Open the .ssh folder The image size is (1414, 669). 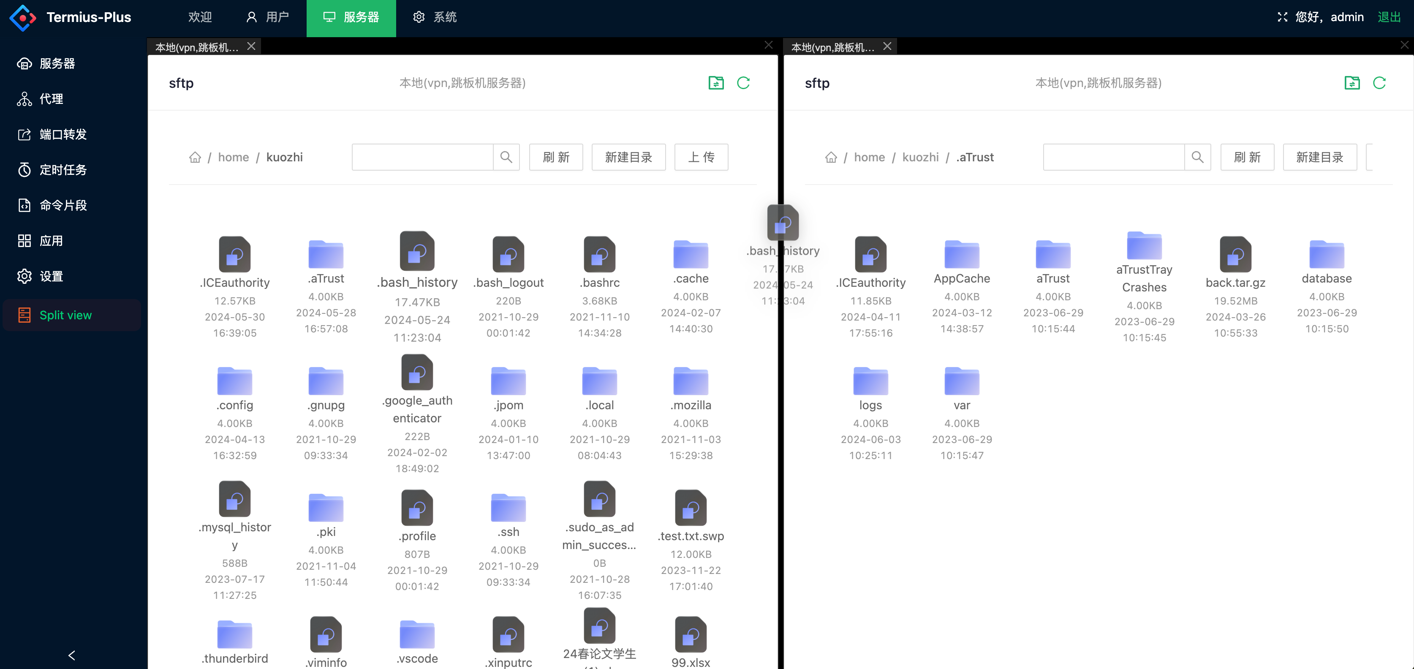coord(508,508)
